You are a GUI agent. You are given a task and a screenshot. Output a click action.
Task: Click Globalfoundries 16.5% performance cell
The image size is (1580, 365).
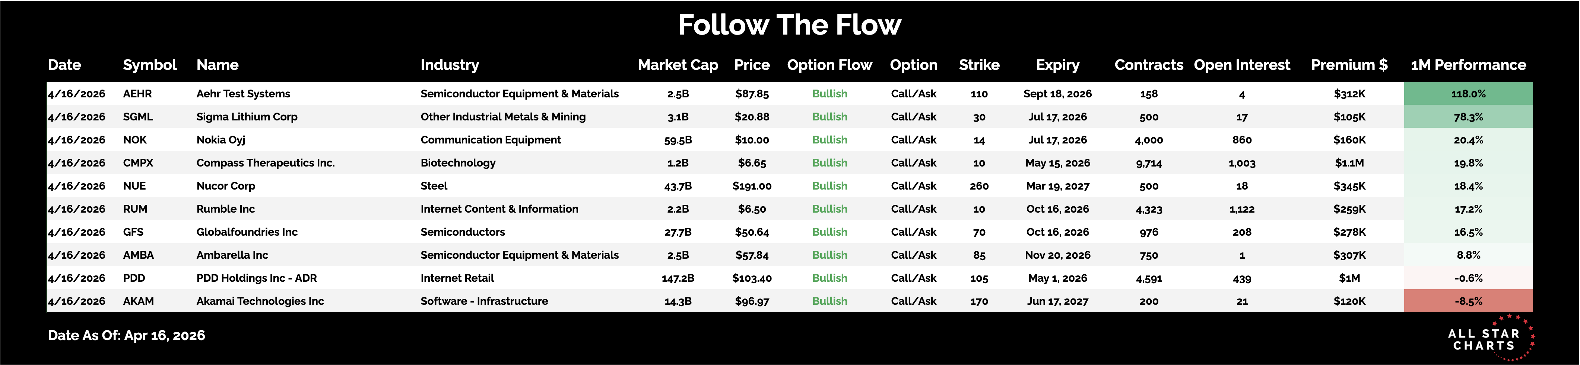[1468, 232]
